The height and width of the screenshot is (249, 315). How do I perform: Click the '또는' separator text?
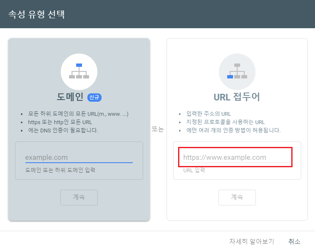158,129
